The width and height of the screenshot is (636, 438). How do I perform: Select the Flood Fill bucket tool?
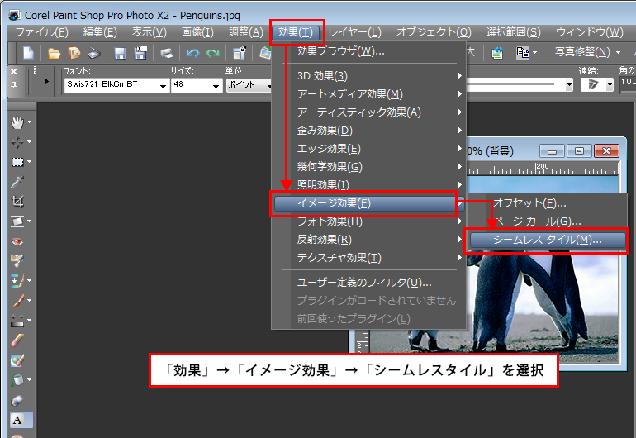click(x=17, y=380)
